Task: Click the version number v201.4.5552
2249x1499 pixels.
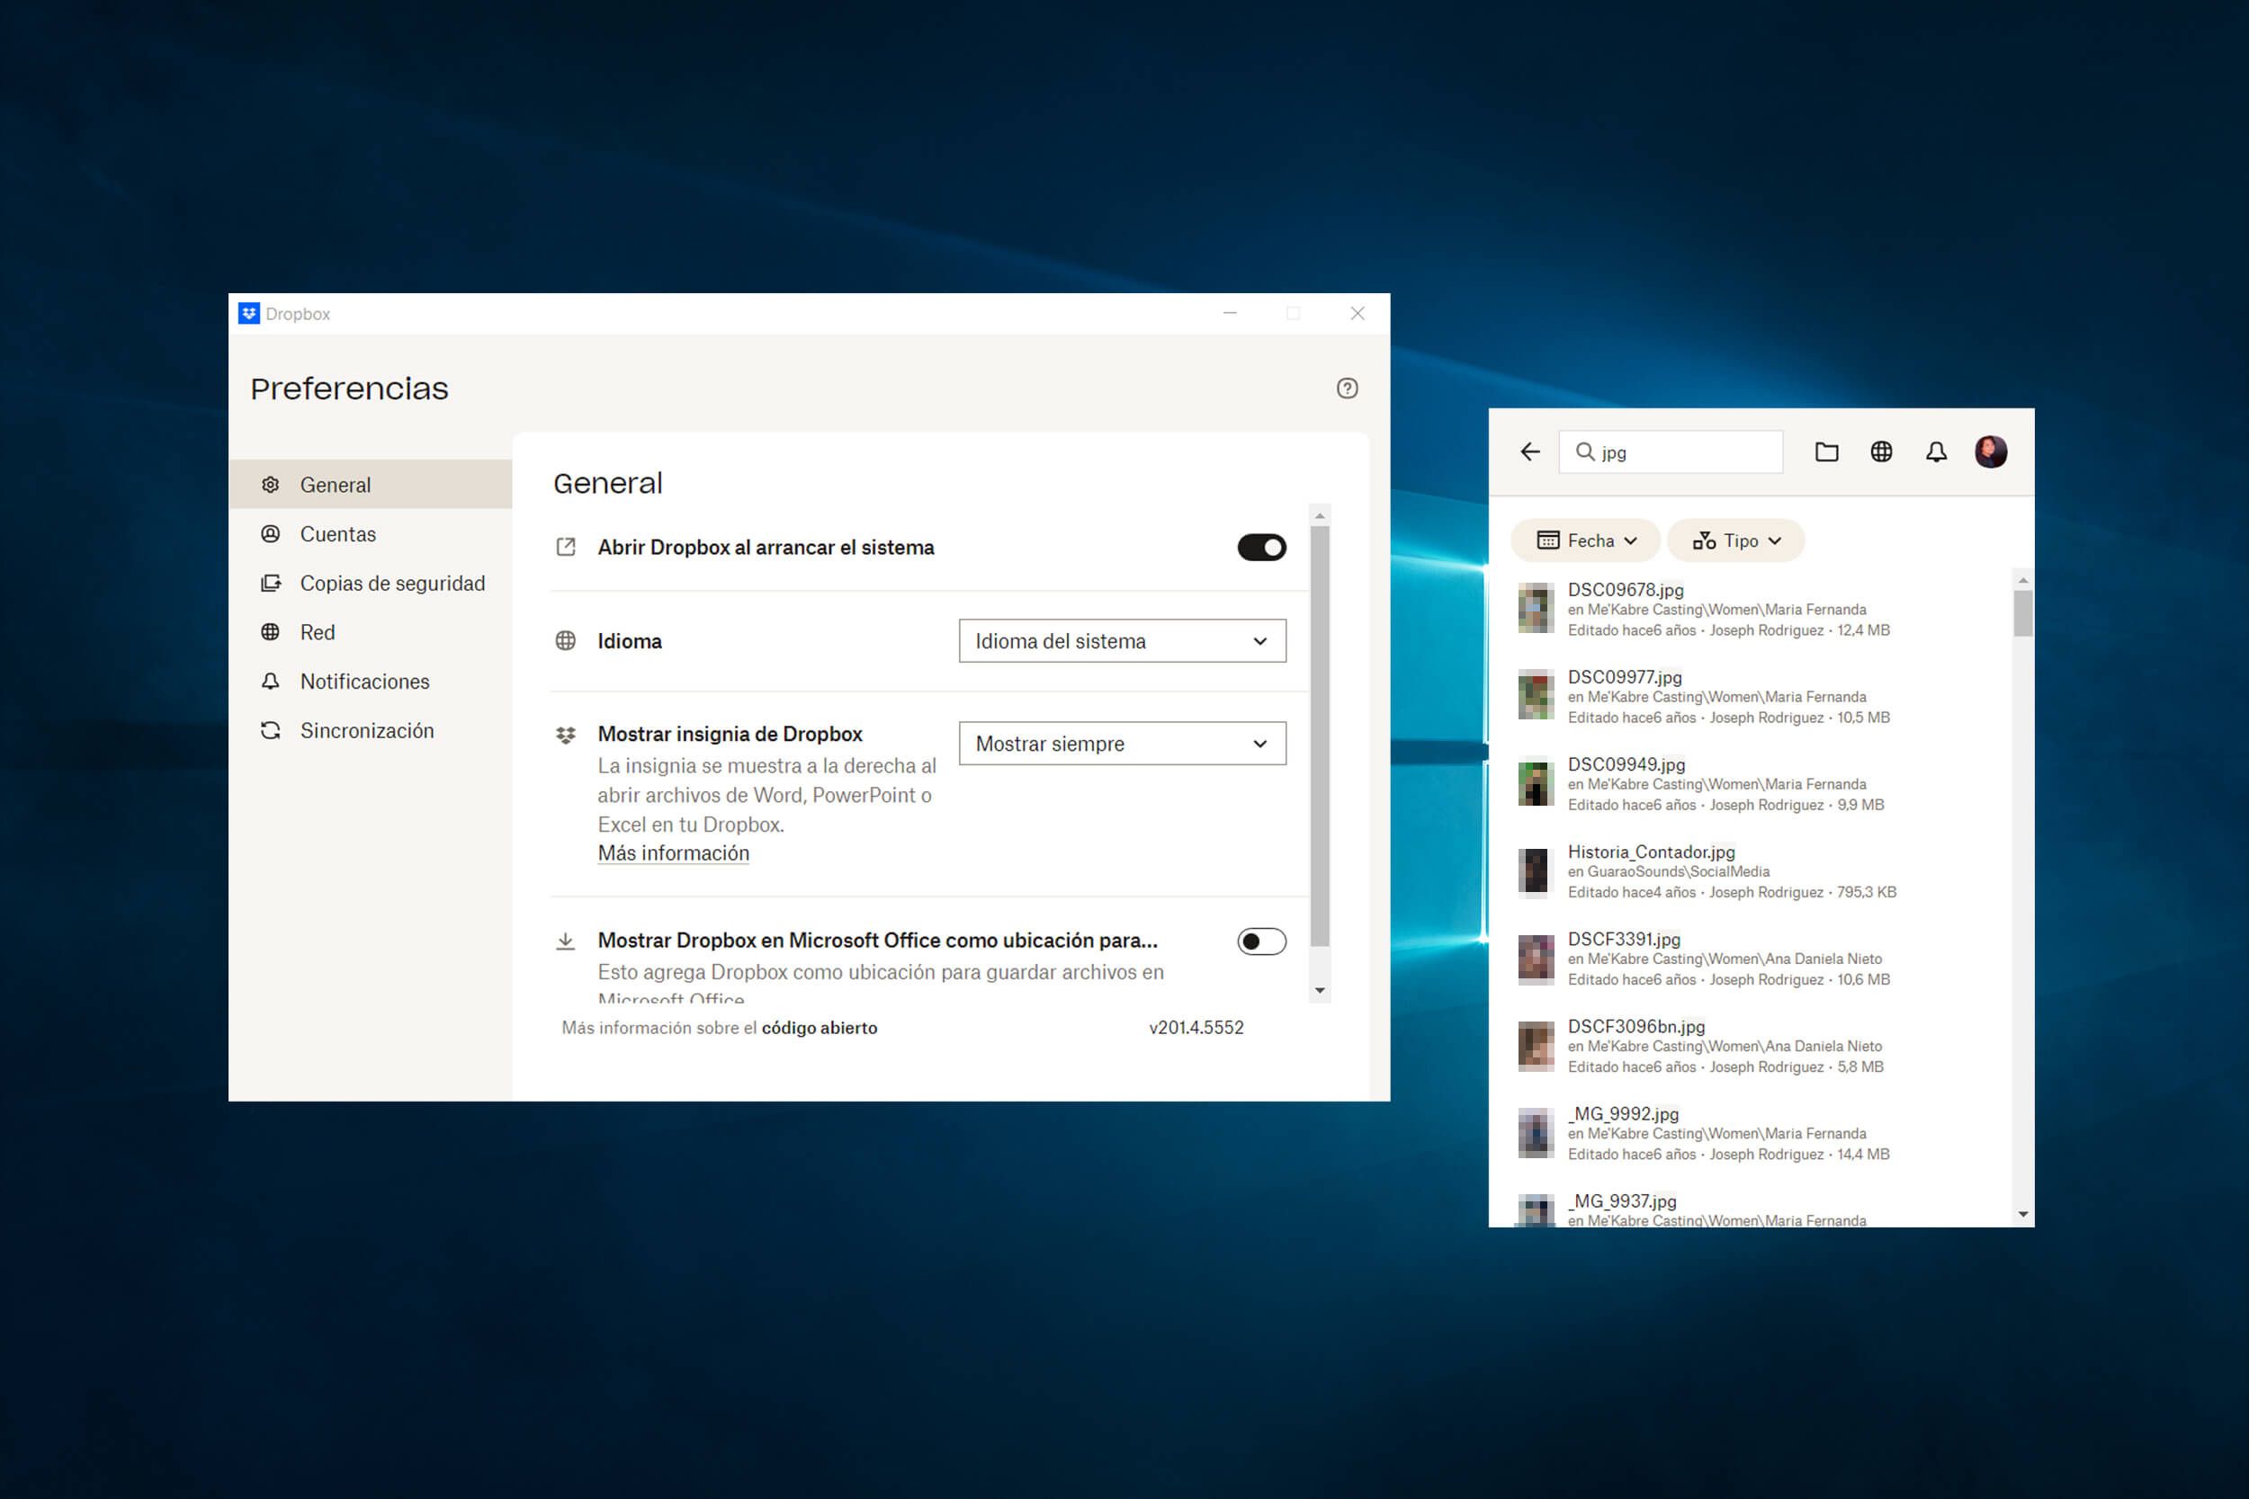Action: coord(1196,1028)
